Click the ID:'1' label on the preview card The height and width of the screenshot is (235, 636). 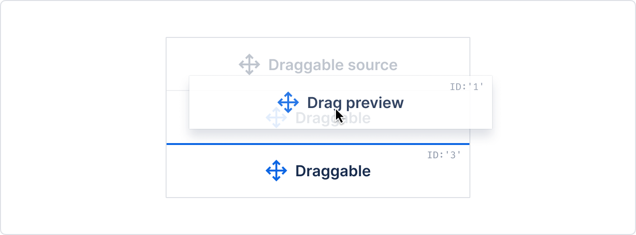coord(467,87)
